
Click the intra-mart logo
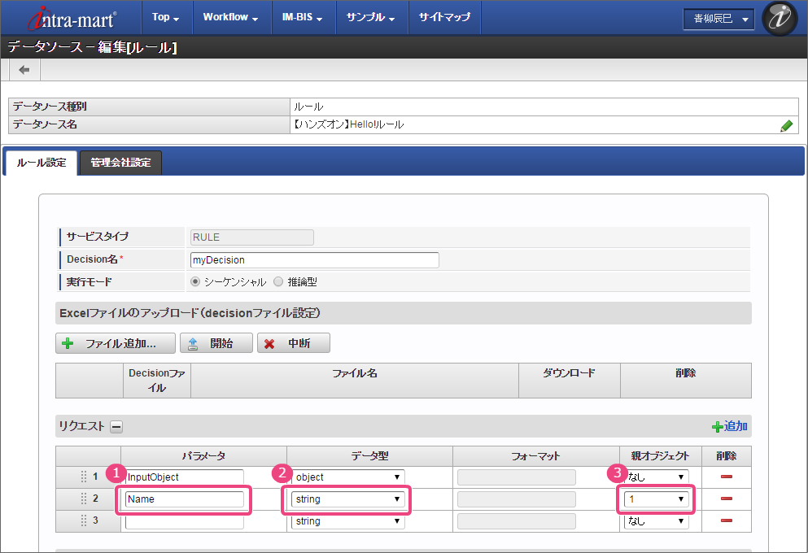(72, 18)
